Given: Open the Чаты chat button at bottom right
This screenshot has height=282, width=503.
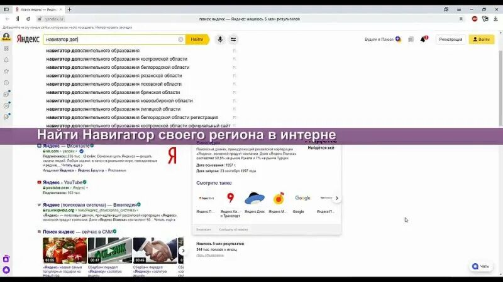Looking at the screenshot, I should 480,266.
